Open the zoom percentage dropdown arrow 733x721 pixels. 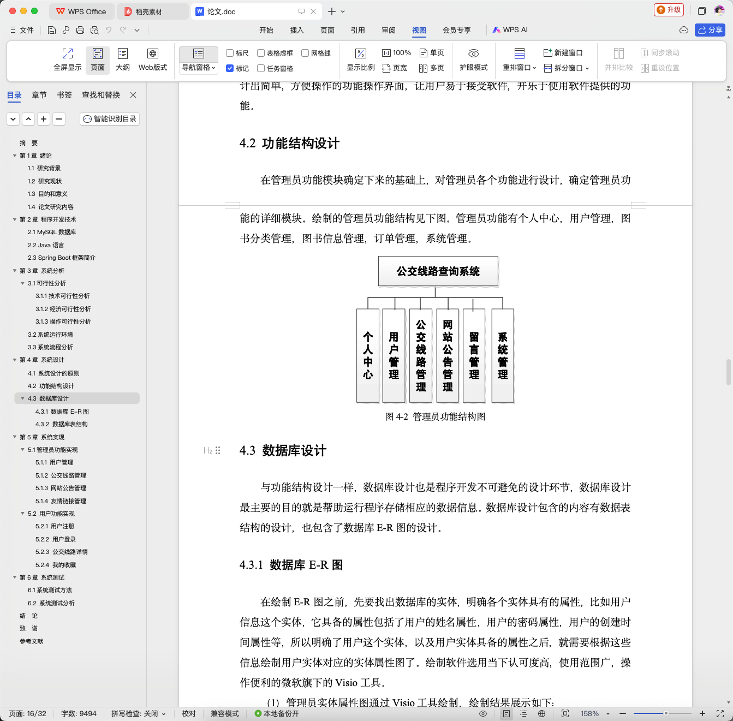[x=608, y=713]
